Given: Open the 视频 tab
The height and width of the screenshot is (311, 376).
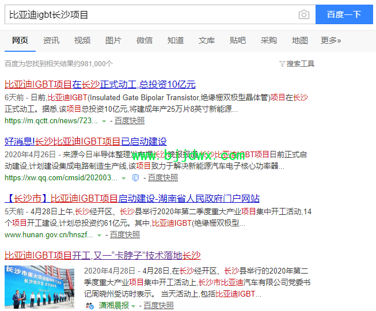Looking at the screenshot, I should (82, 40).
